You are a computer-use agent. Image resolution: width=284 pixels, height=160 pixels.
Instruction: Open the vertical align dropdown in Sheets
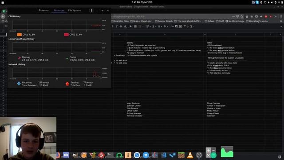point(154,27)
